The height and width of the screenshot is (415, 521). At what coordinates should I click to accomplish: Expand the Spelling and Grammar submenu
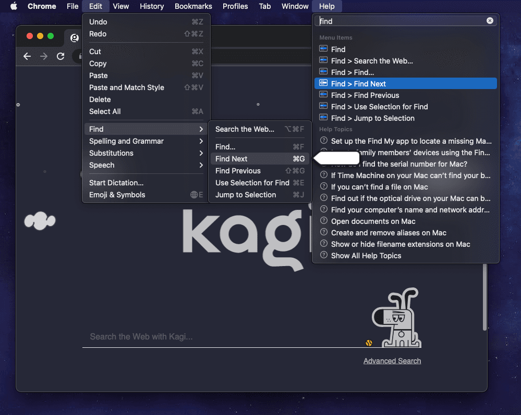[x=146, y=141]
